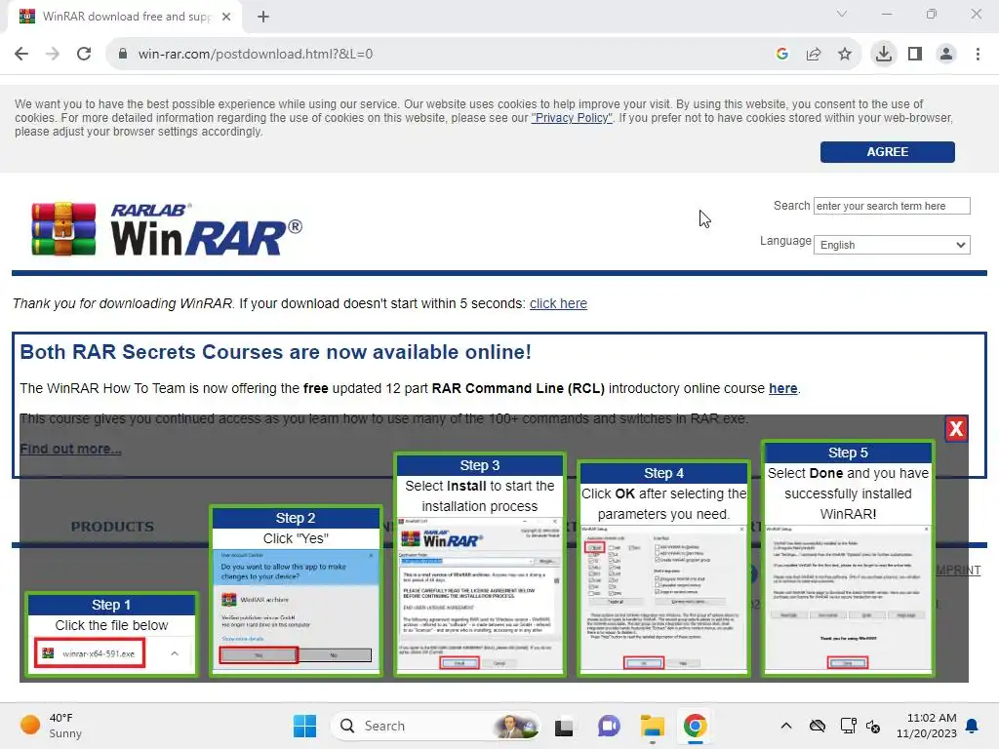Click the WinRAR logo
This screenshot has height=749, width=999.
click(167, 228)
